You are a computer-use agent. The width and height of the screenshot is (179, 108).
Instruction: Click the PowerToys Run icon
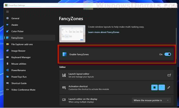[x=7, y=77]
